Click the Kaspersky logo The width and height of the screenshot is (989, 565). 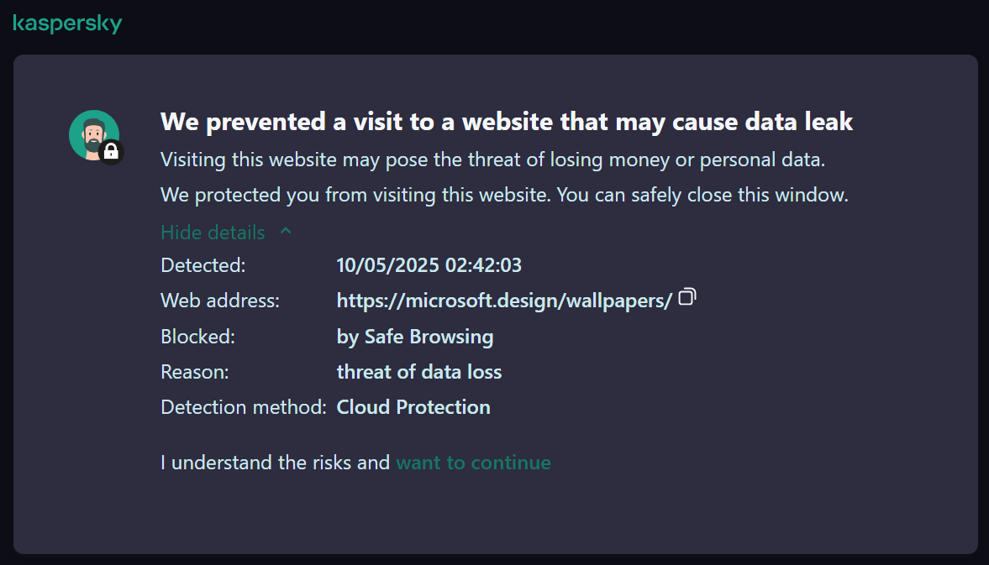[67, 24]
